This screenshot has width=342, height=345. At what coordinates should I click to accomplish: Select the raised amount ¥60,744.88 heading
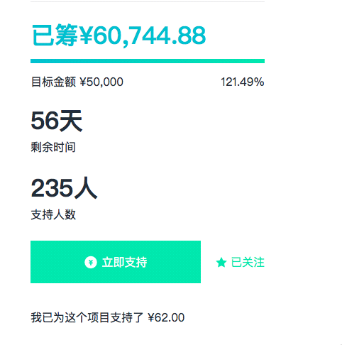tap(118, 35)
